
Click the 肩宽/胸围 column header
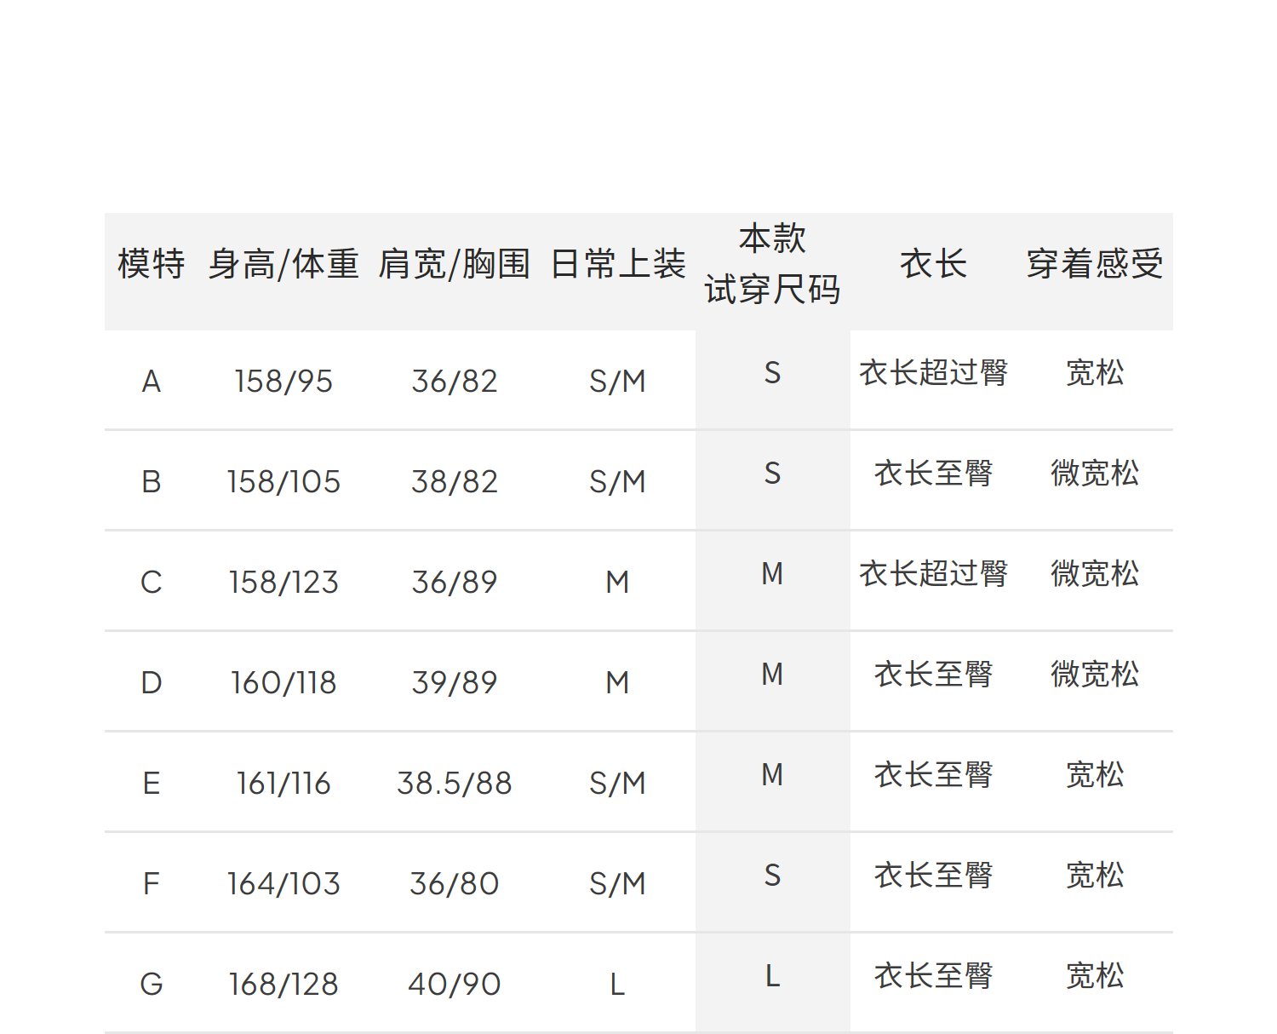(454, 264)
